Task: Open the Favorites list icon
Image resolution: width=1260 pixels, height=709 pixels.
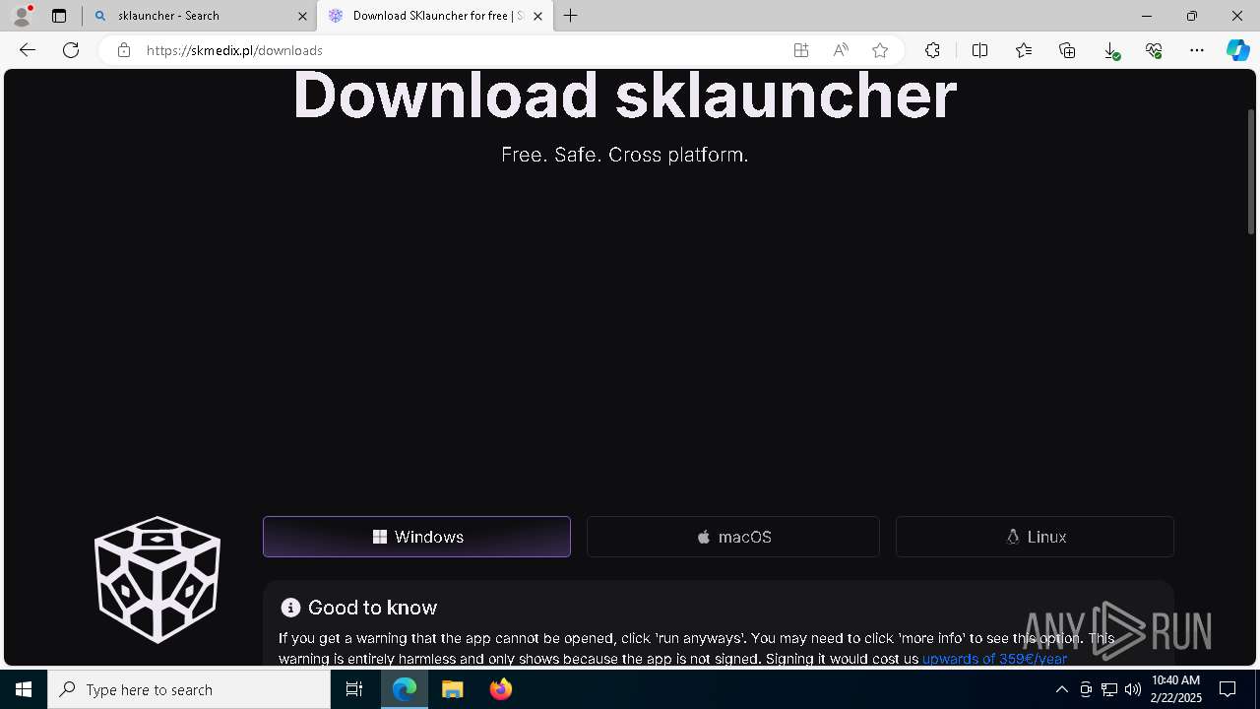Action: pos(1024,50)
